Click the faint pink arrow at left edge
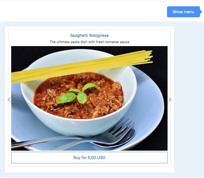This screenshot has width=204, height=178. tap(3, 99)
